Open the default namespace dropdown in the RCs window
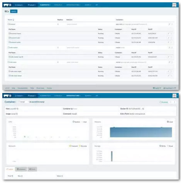The width and height of the screenshot is (181, 183). tap(32, 5)
